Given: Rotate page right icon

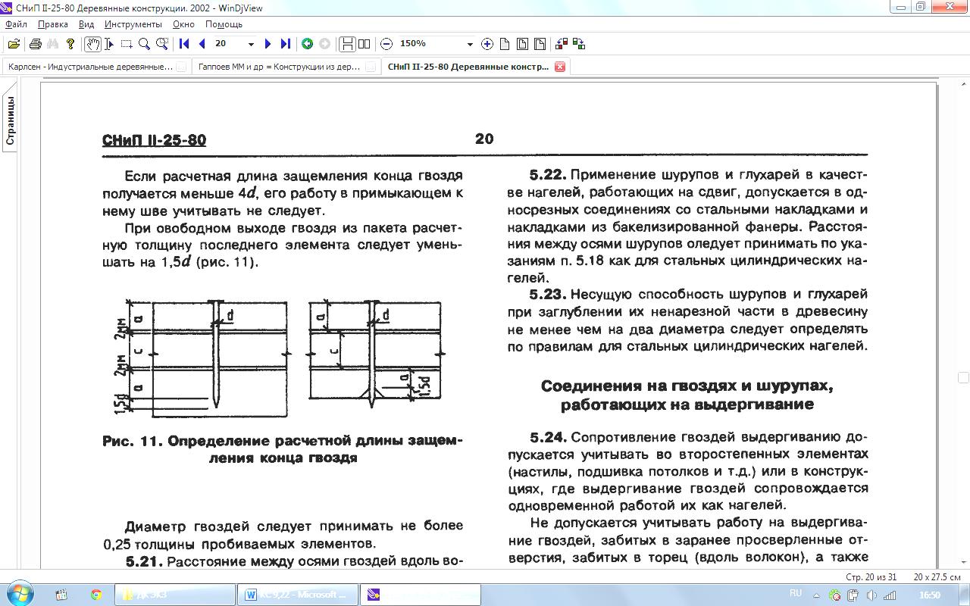Looking at the screenshot, I should [x=579, y=44].
